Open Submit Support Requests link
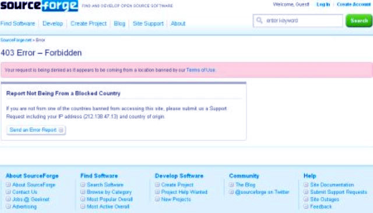Image resolution: width=373 pixels, height=213 pixels. 339,192
